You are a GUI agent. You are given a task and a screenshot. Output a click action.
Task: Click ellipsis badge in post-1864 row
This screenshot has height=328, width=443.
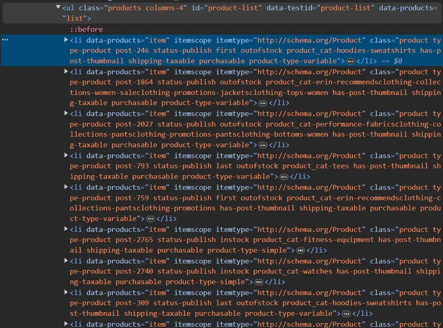point(263,103)
